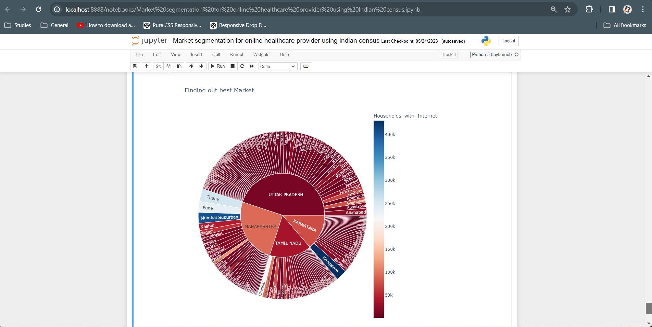Open 'Responsive Drop D...' bookmark
This screenshot has width=652, height=327.
pos(238,25)
